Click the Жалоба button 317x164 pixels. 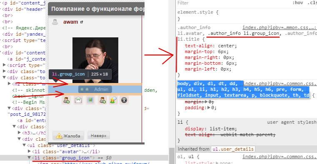(x=68, y=136)
